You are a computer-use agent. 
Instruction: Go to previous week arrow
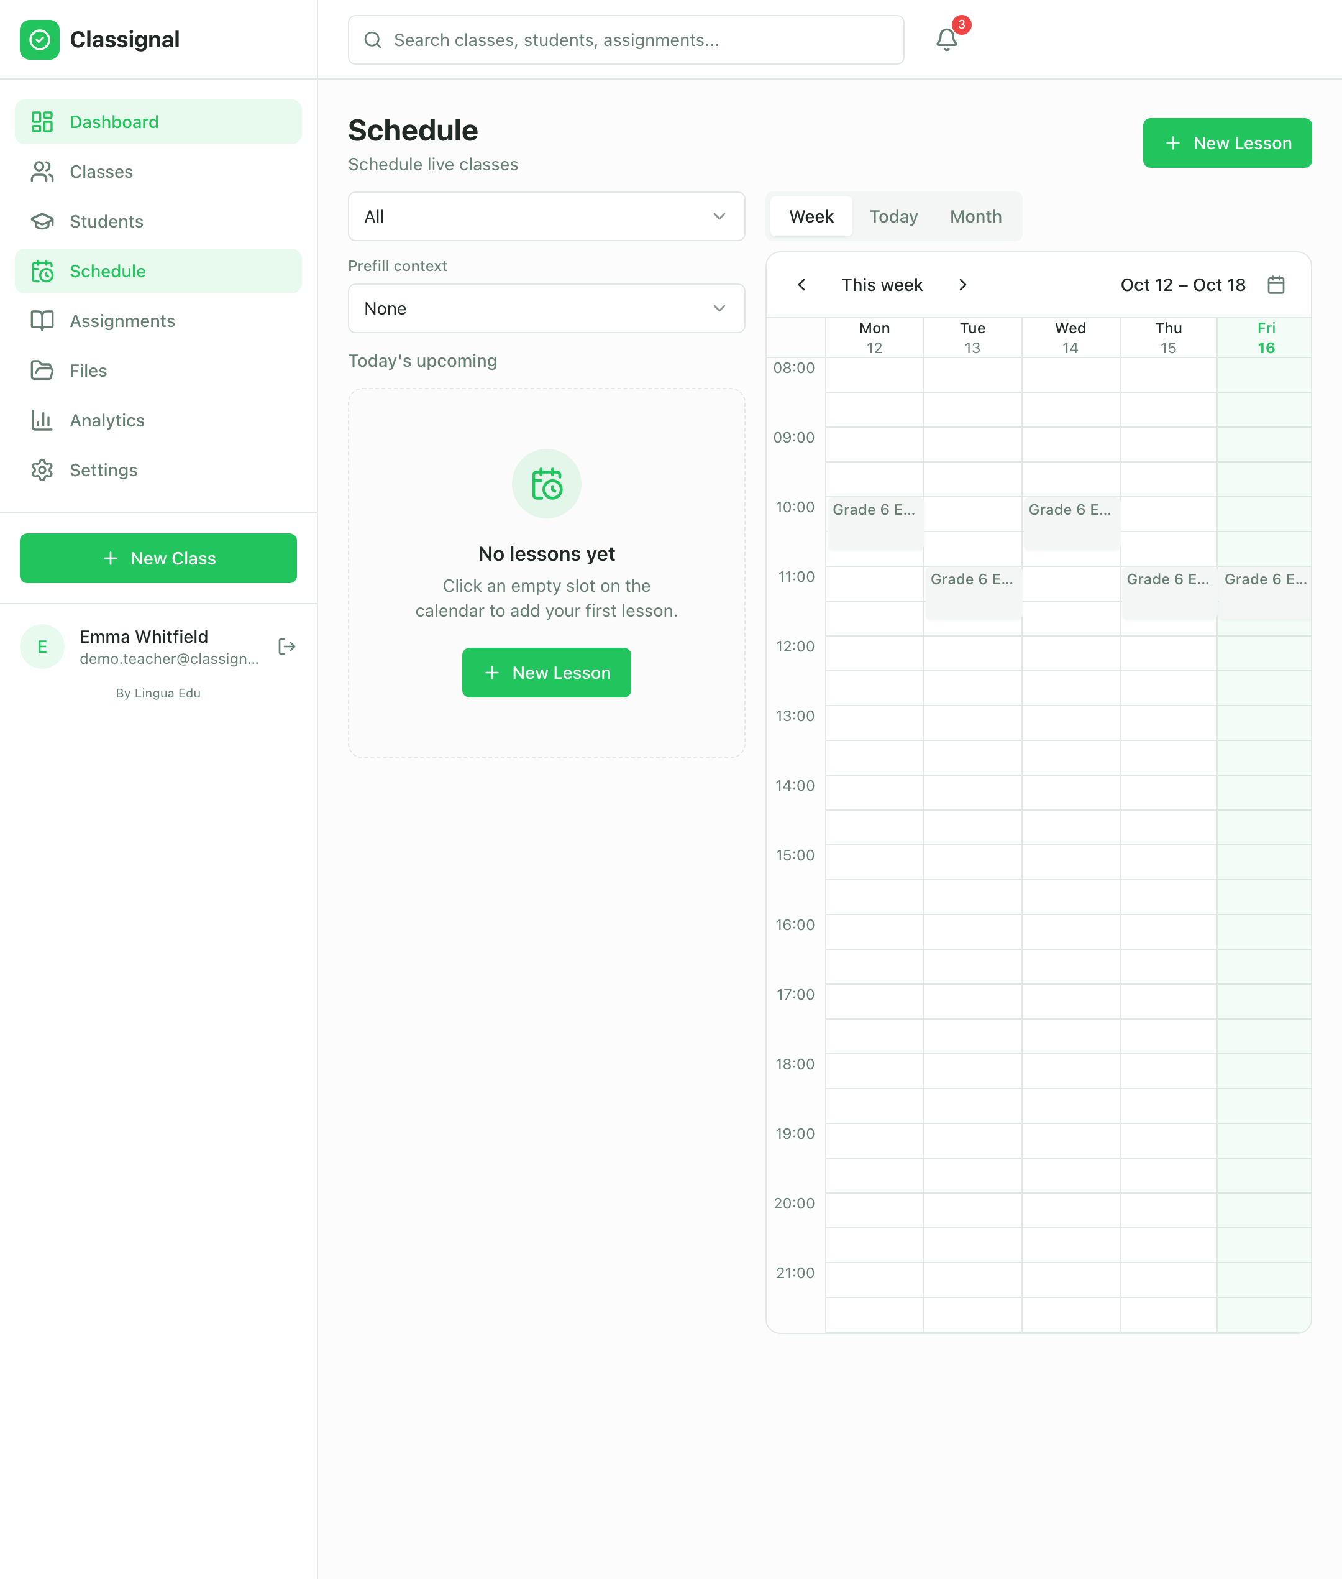[x=801, y=285]
